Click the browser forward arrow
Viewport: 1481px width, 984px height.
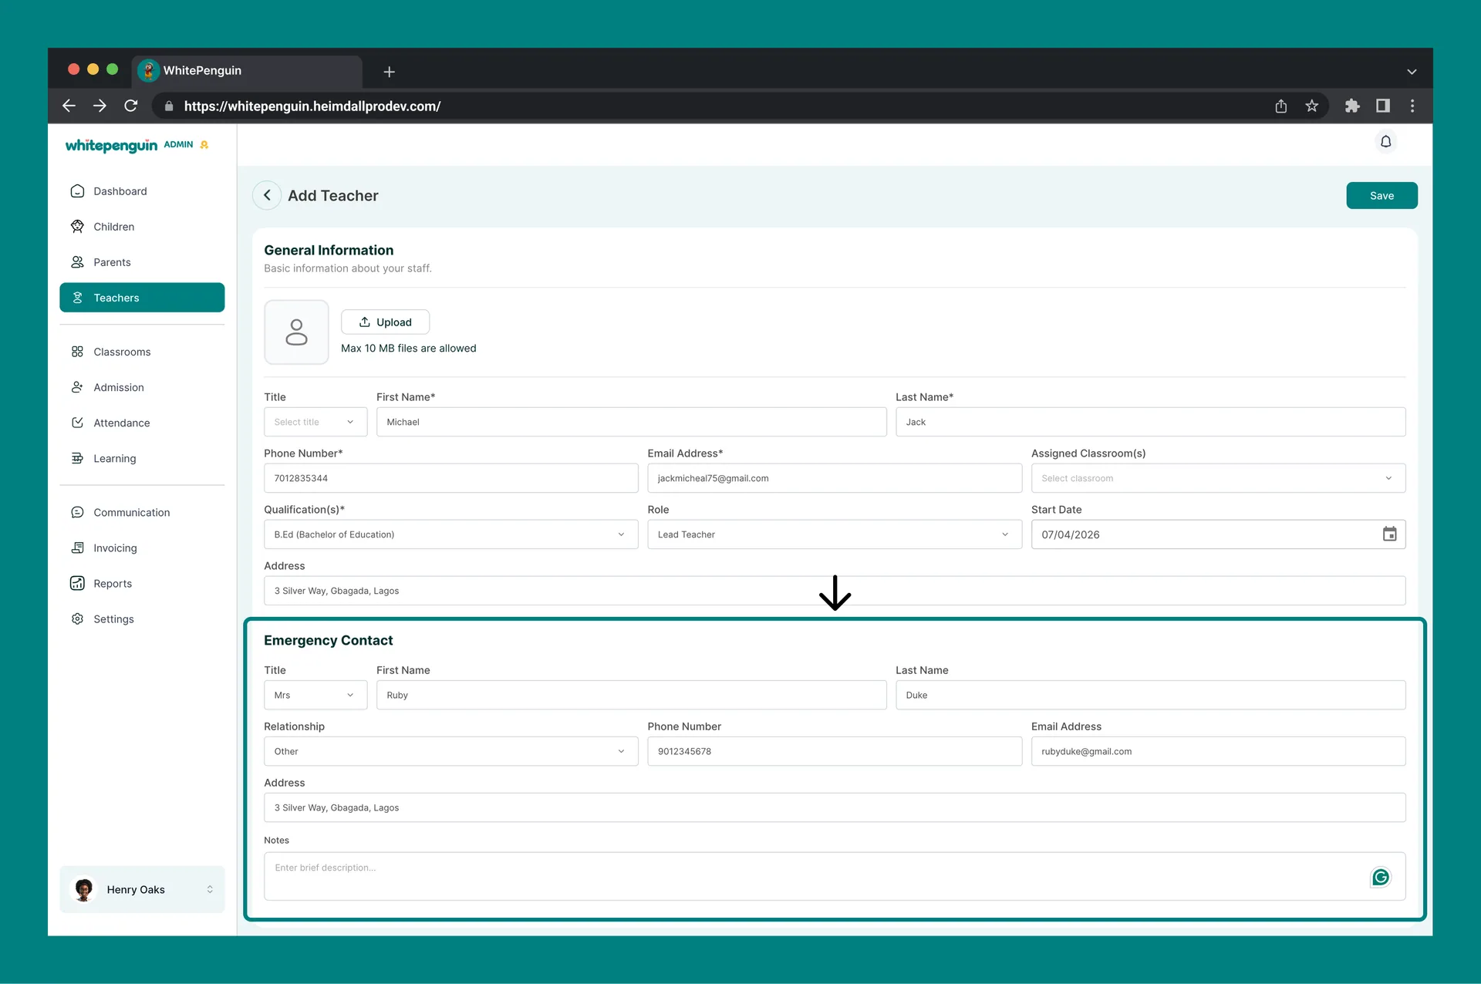100,106
